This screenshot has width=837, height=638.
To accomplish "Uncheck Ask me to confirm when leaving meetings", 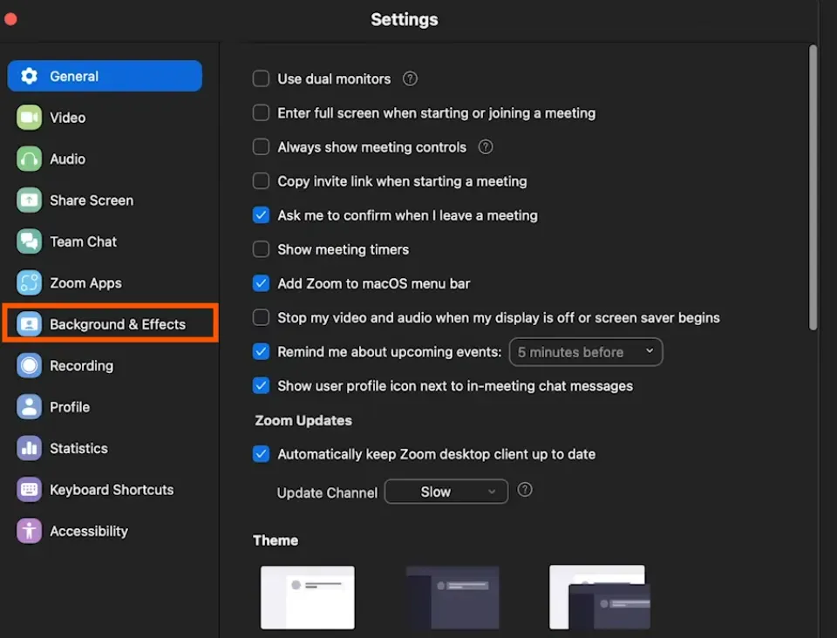I will click(260, 215).
